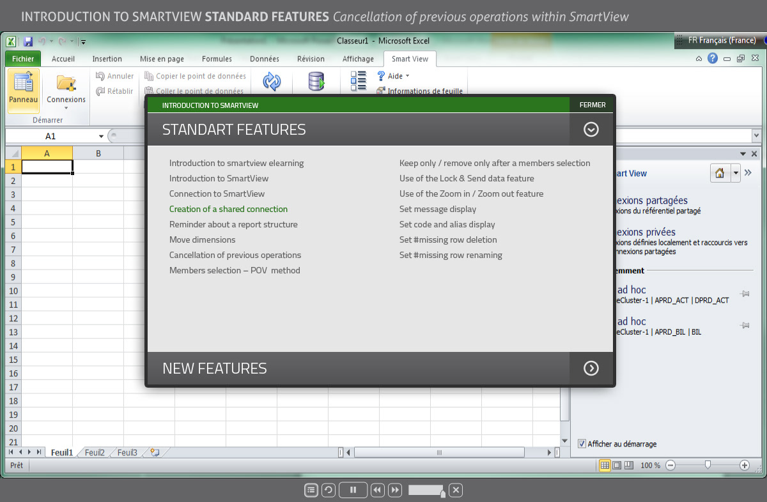Close the SmartView task pane
The image size is (767, 502).
pos(754,154)
